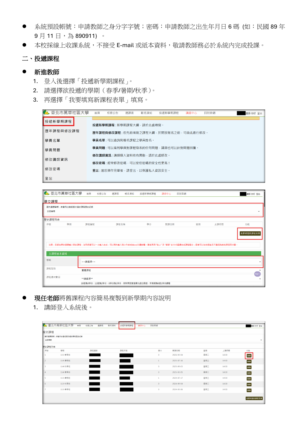Click 複製 for row 6, 113-秋季班
The height and width of the screenshot is (435, 308).
[249, 384]
